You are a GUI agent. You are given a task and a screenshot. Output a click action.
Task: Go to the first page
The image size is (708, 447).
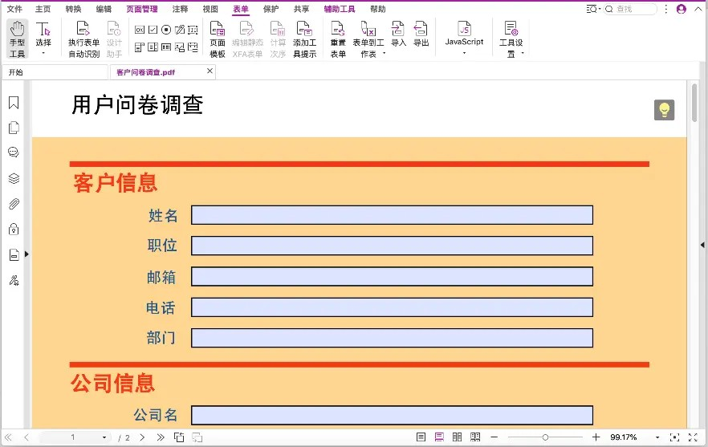coord(8,437)
